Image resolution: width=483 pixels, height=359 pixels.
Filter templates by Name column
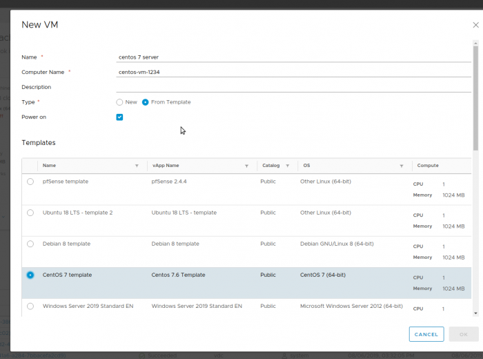[137, 166]
